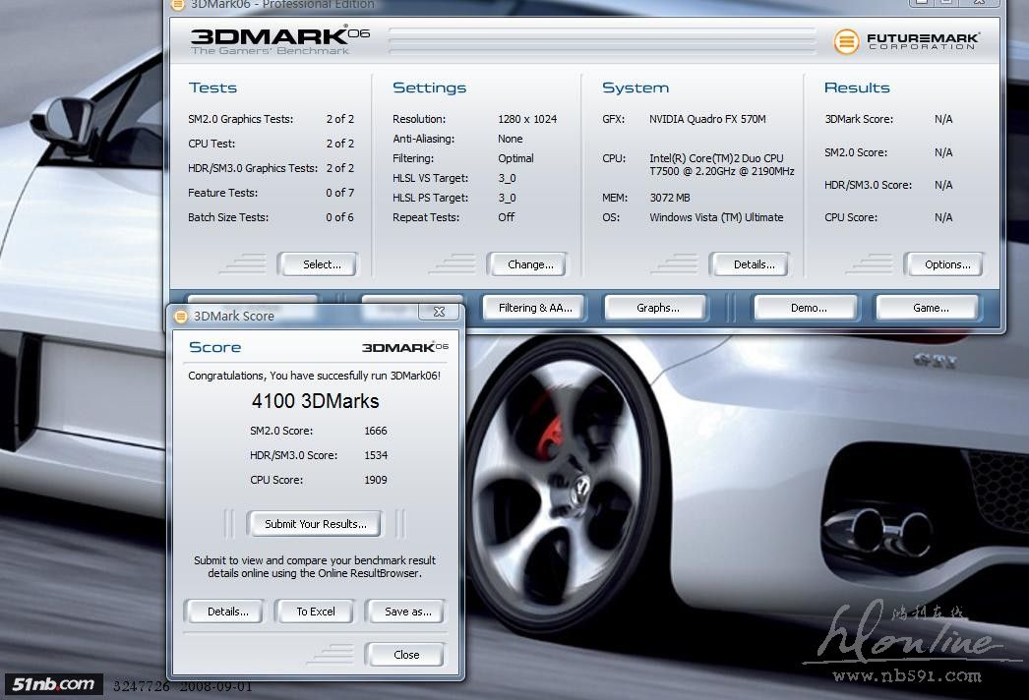Open System Details... in main window
Screen dimensions: 1029x700
tap(755, 264)
